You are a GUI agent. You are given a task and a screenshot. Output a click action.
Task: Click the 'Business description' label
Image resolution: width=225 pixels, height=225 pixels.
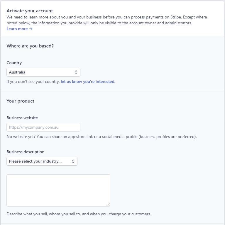coord(26,152)
